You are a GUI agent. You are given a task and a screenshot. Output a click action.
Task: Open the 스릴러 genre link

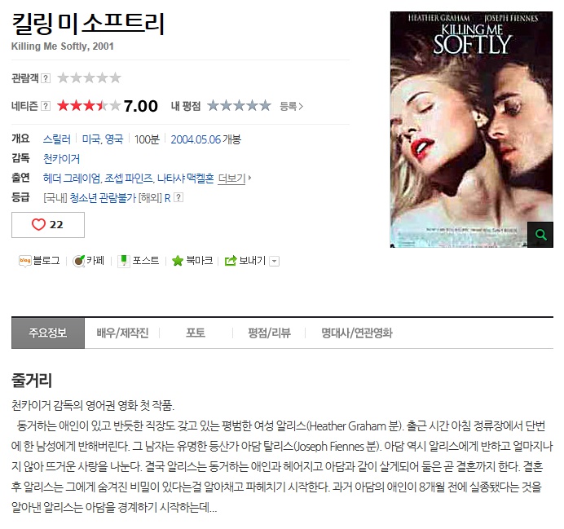coord(57,139)
